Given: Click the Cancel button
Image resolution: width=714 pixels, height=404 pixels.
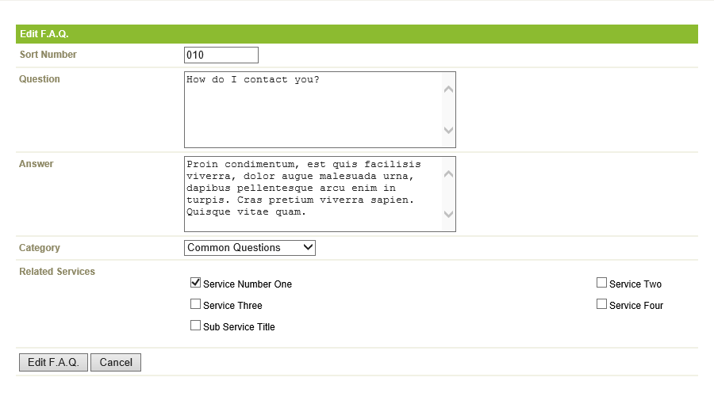Looking at the screenshot, I should click(116, 362).
